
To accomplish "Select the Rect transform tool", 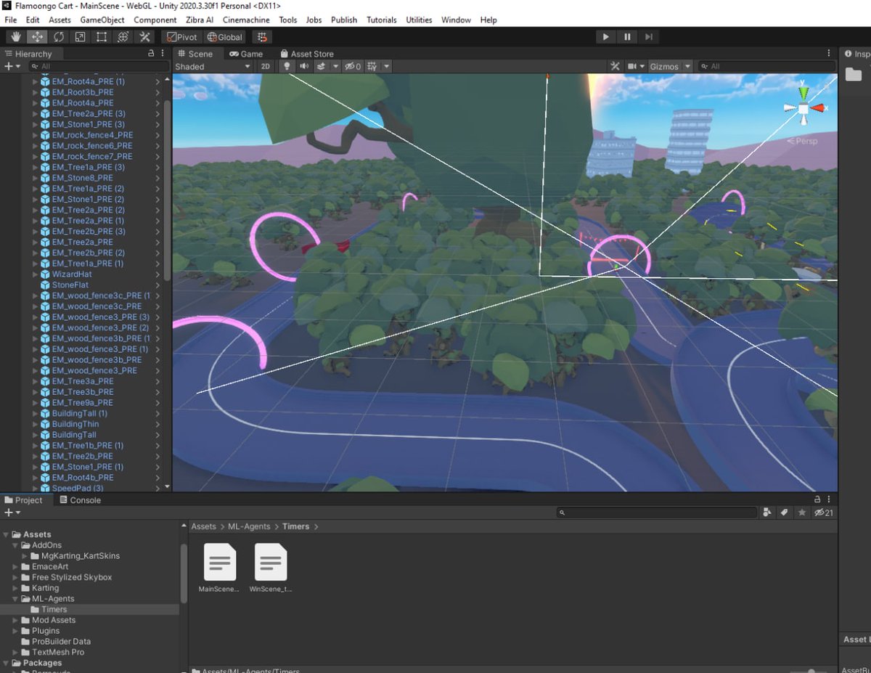I will [102, 37].
